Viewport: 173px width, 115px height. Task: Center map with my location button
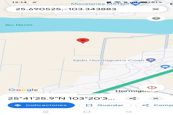(152, 88)
